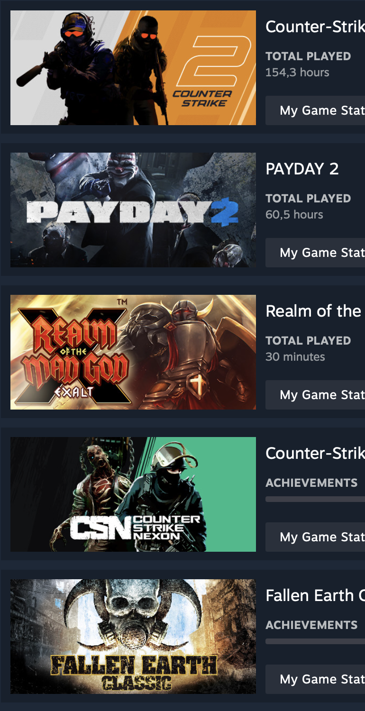Click the 154,3 hours playtime text
Viewport: 365px width, 711px height.
click(297, 73)
